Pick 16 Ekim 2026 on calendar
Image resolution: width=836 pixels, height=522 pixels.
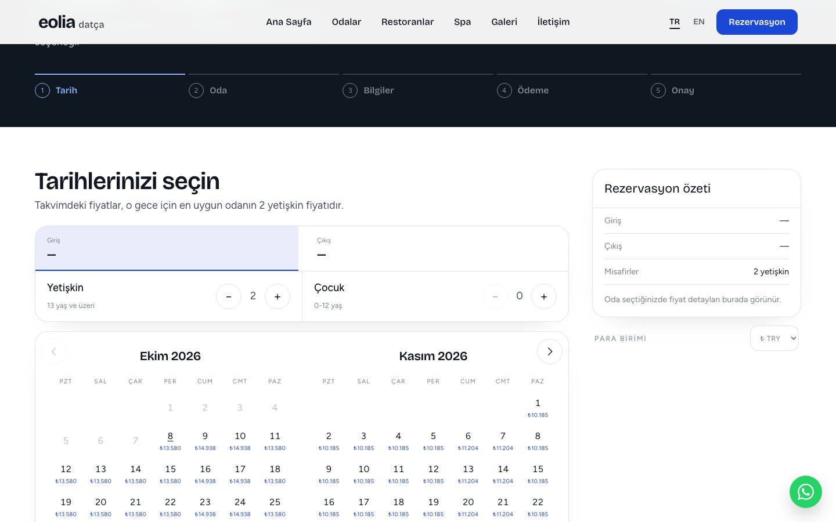click(x=205, y=474)
